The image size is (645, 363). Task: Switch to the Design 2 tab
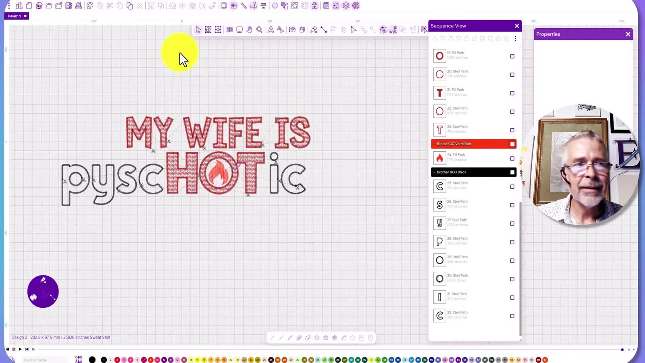(15, 16)
